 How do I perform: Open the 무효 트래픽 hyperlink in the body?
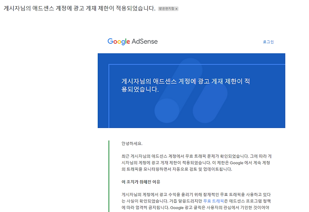214,201
